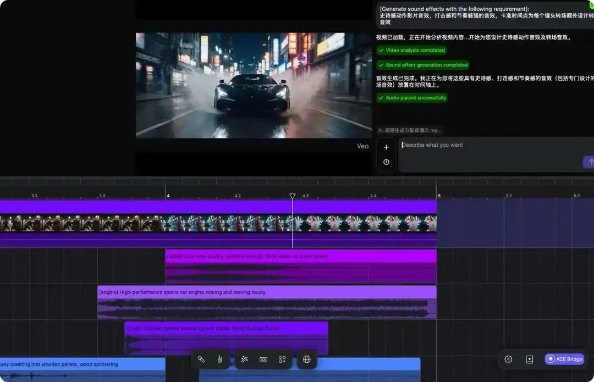Open settings gear near ACE Bridge
Screen dimensions: 594x382
coord(508,359)
